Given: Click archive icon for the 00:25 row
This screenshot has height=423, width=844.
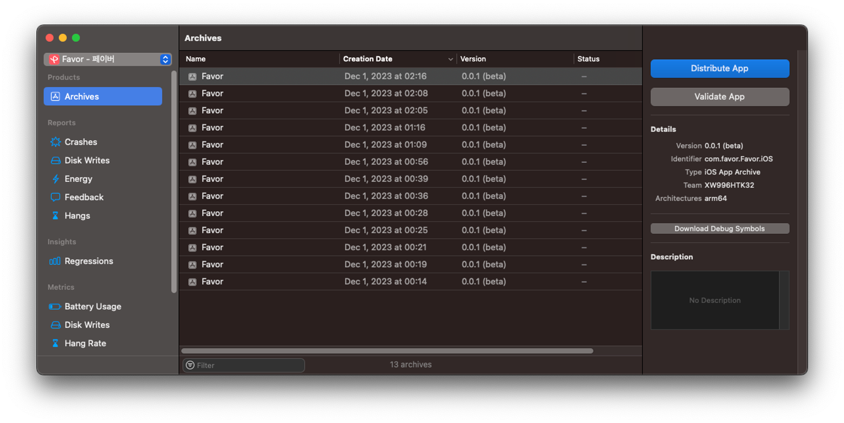Looking at the screenshot, I should click(192, 231).
